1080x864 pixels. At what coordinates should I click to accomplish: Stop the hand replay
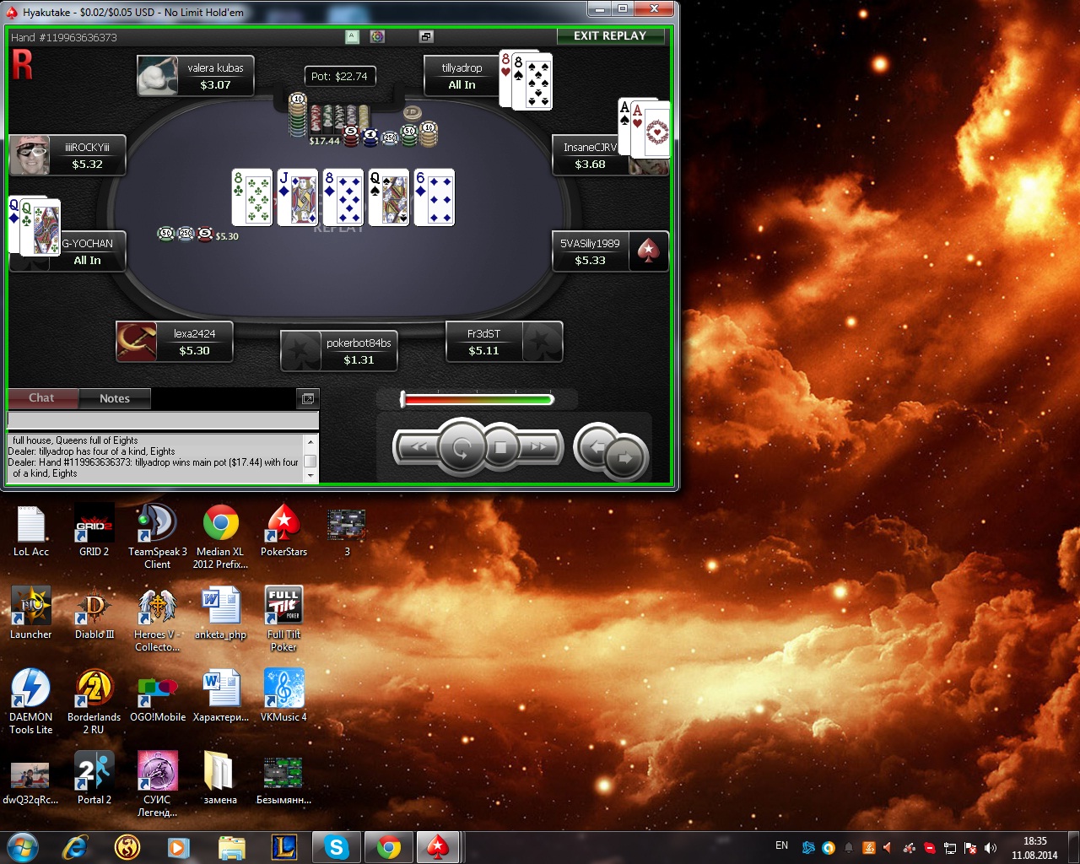click(500, 448)
